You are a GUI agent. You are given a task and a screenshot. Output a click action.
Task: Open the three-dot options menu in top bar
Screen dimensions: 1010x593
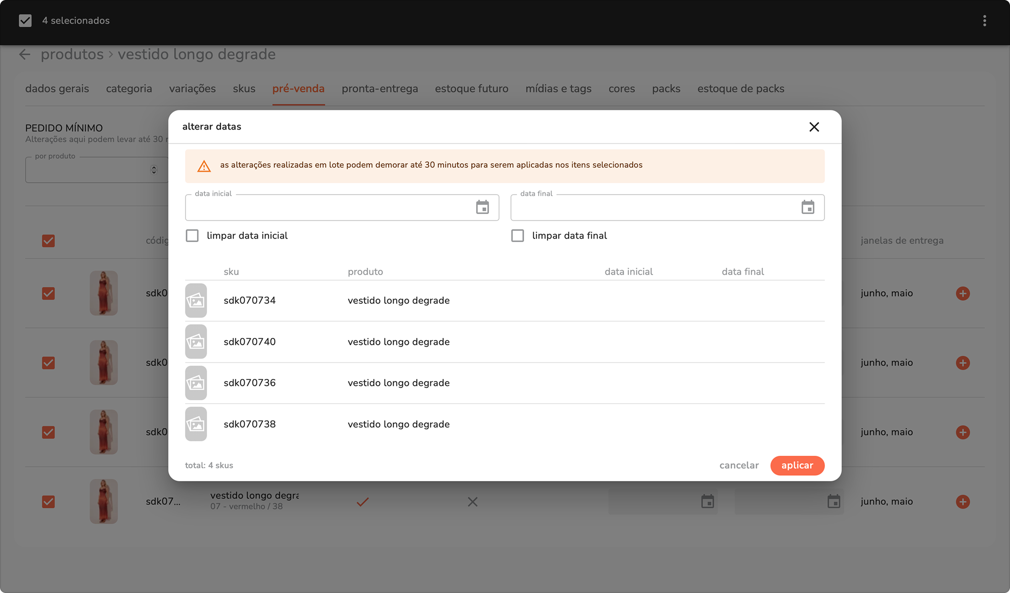[984, 21]
